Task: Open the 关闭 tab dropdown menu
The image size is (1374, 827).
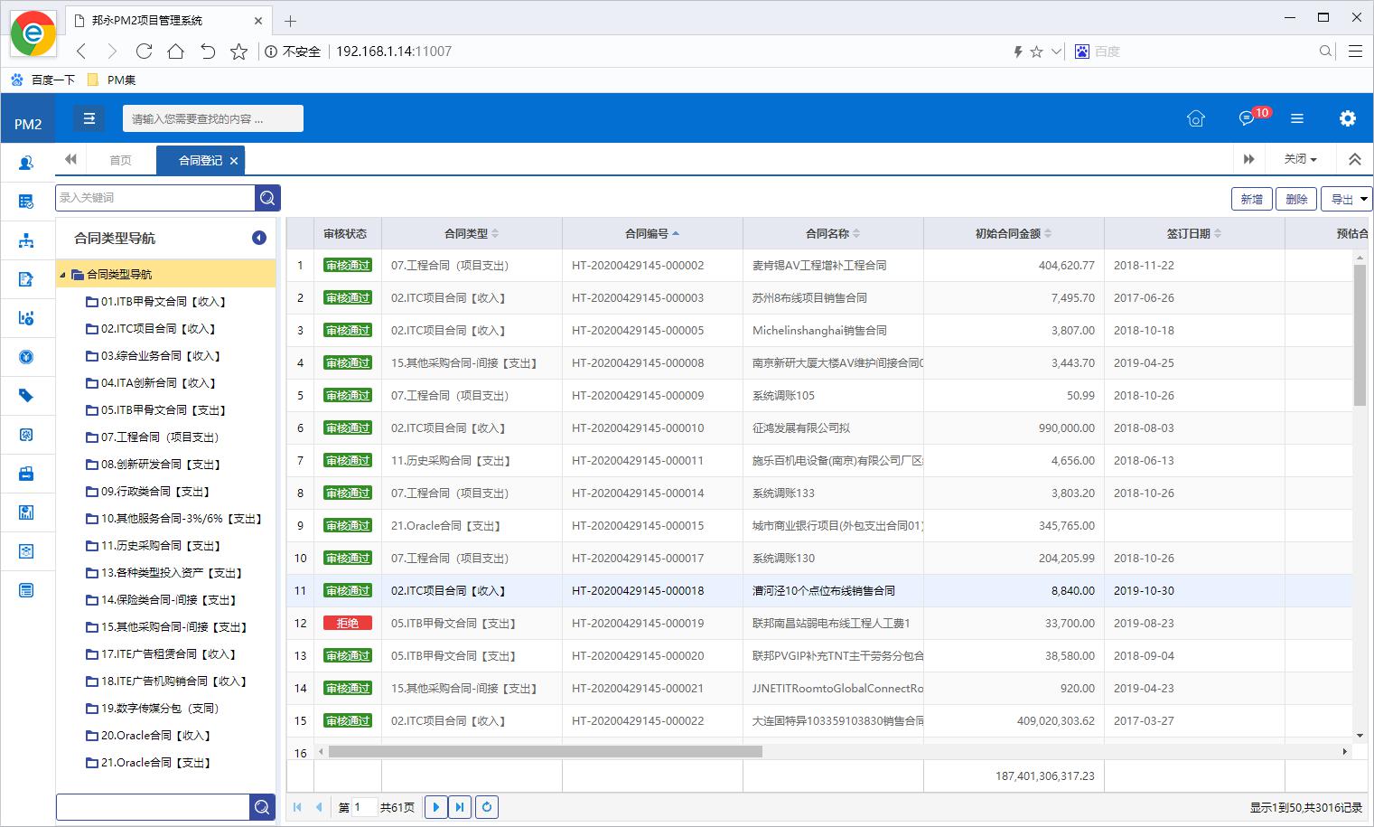Action: (1300, 159)
